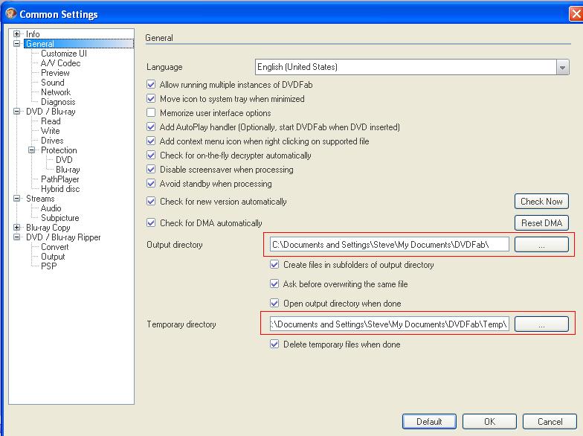Browse for Output directory with ... button
583x436 pixels.
[541, 244]
